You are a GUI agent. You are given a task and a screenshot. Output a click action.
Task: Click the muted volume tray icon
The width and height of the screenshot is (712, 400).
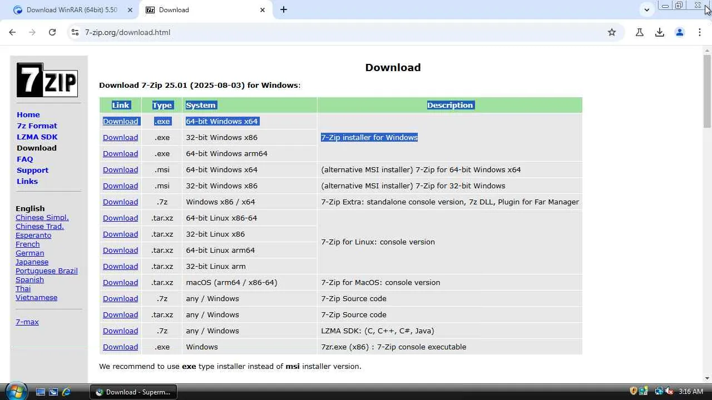669,392
